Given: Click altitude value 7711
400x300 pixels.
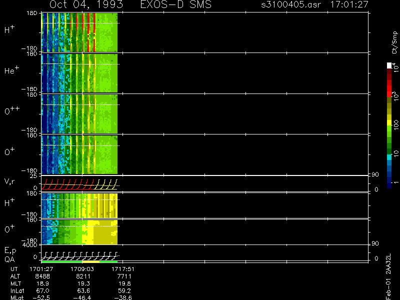Looking at the screenshot, I should point(124,276).
